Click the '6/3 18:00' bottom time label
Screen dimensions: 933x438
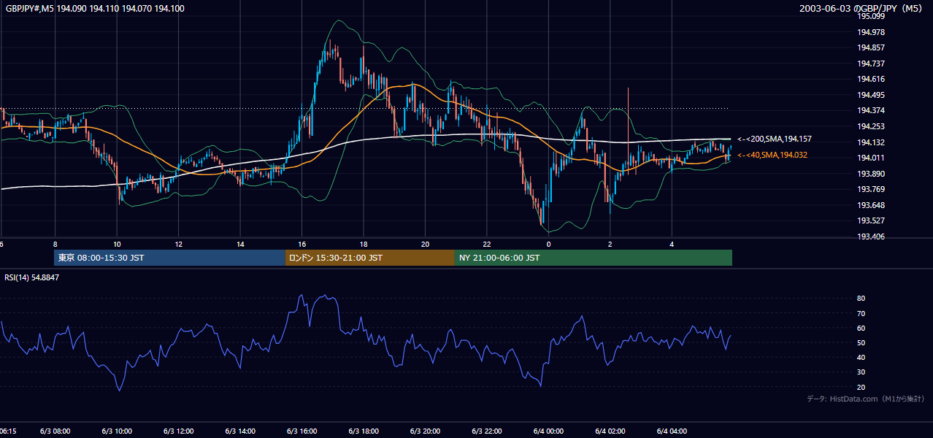[364, 431]
